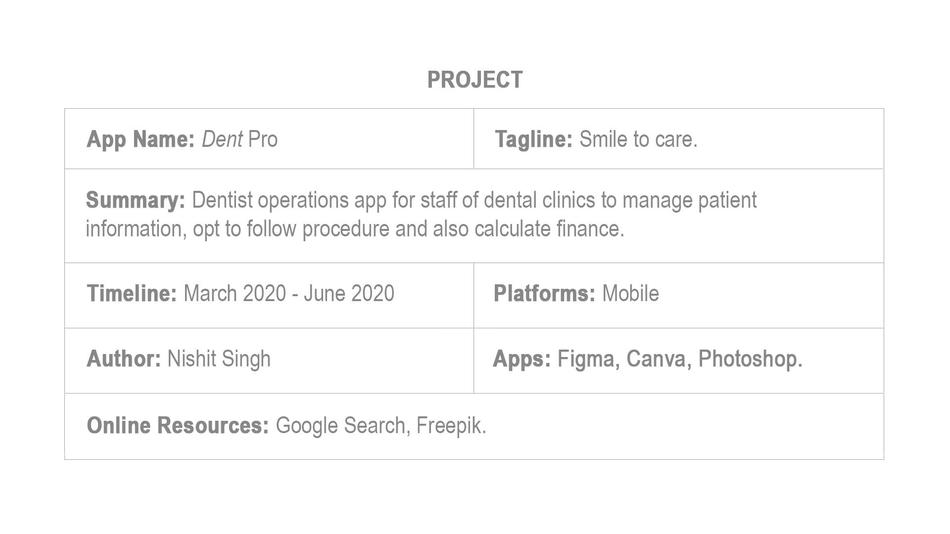The height and width of the screenshot is (534, 950).
Task: Click the March 2020 - June 2020 dates
Action: (x=289, y=294)
